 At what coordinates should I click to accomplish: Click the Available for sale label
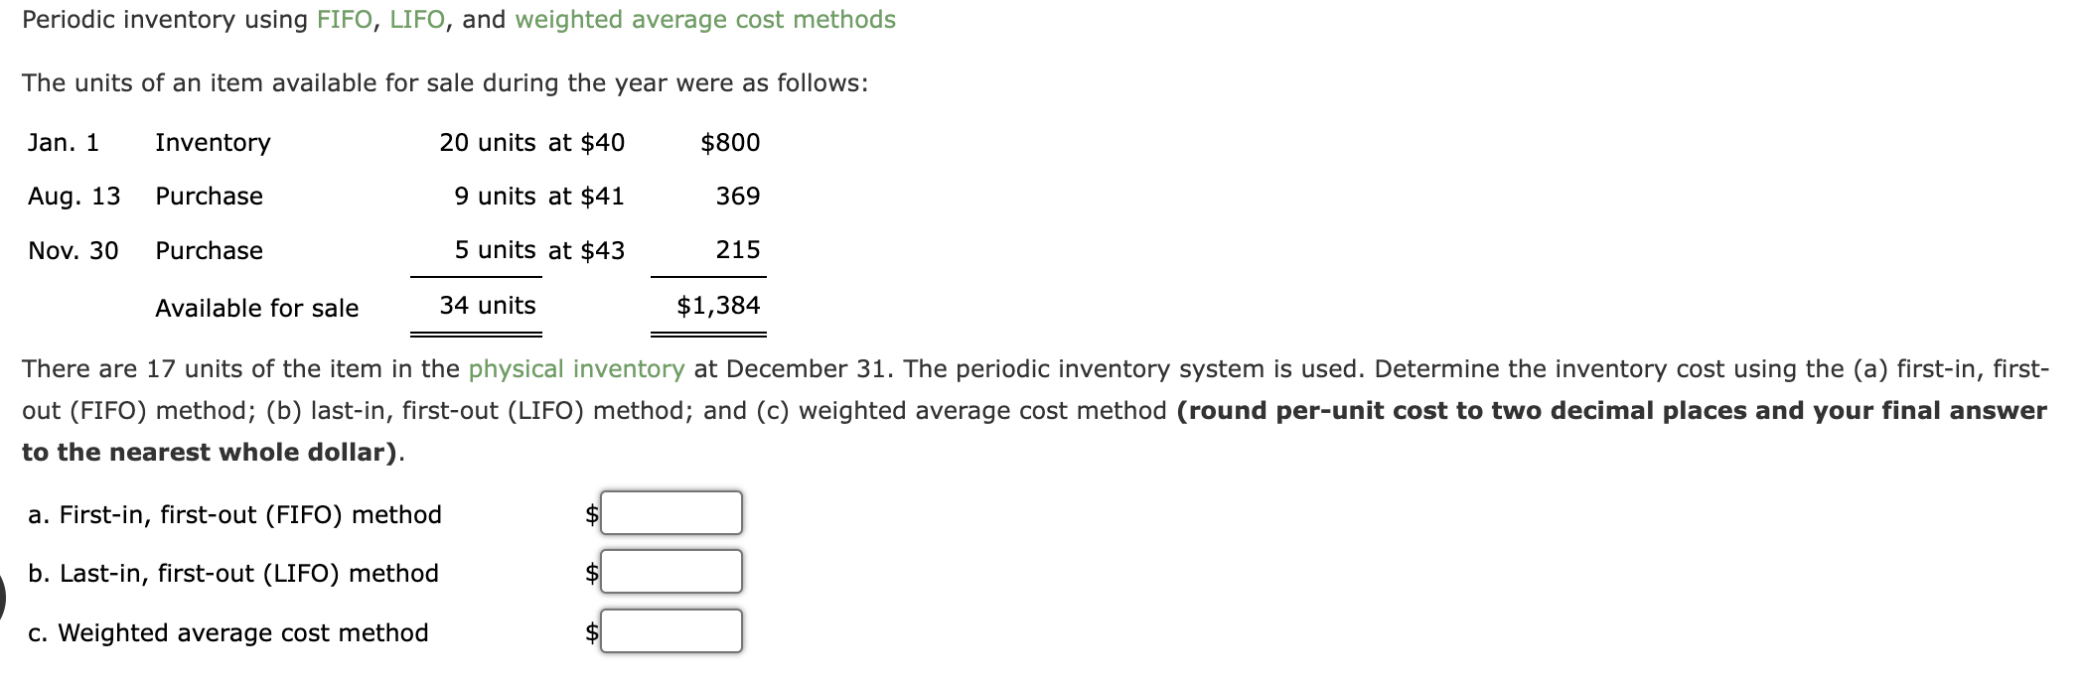click(256, 307)
